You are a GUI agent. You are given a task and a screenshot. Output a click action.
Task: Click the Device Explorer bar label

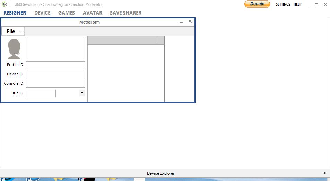[160, 173]
